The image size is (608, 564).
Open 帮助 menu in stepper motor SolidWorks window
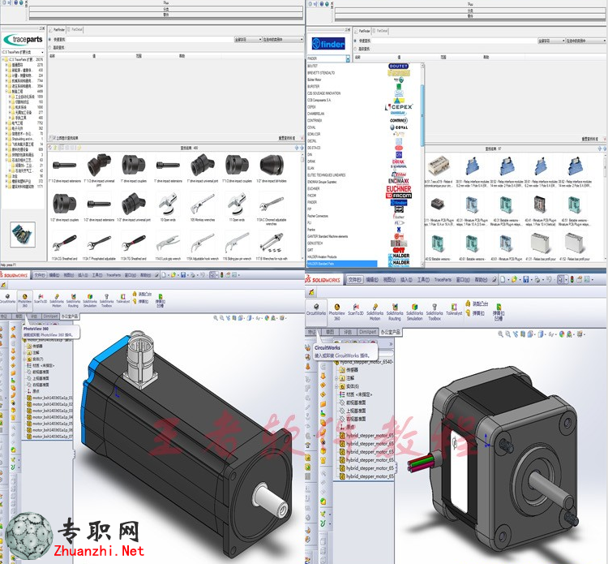pos(481,279)
